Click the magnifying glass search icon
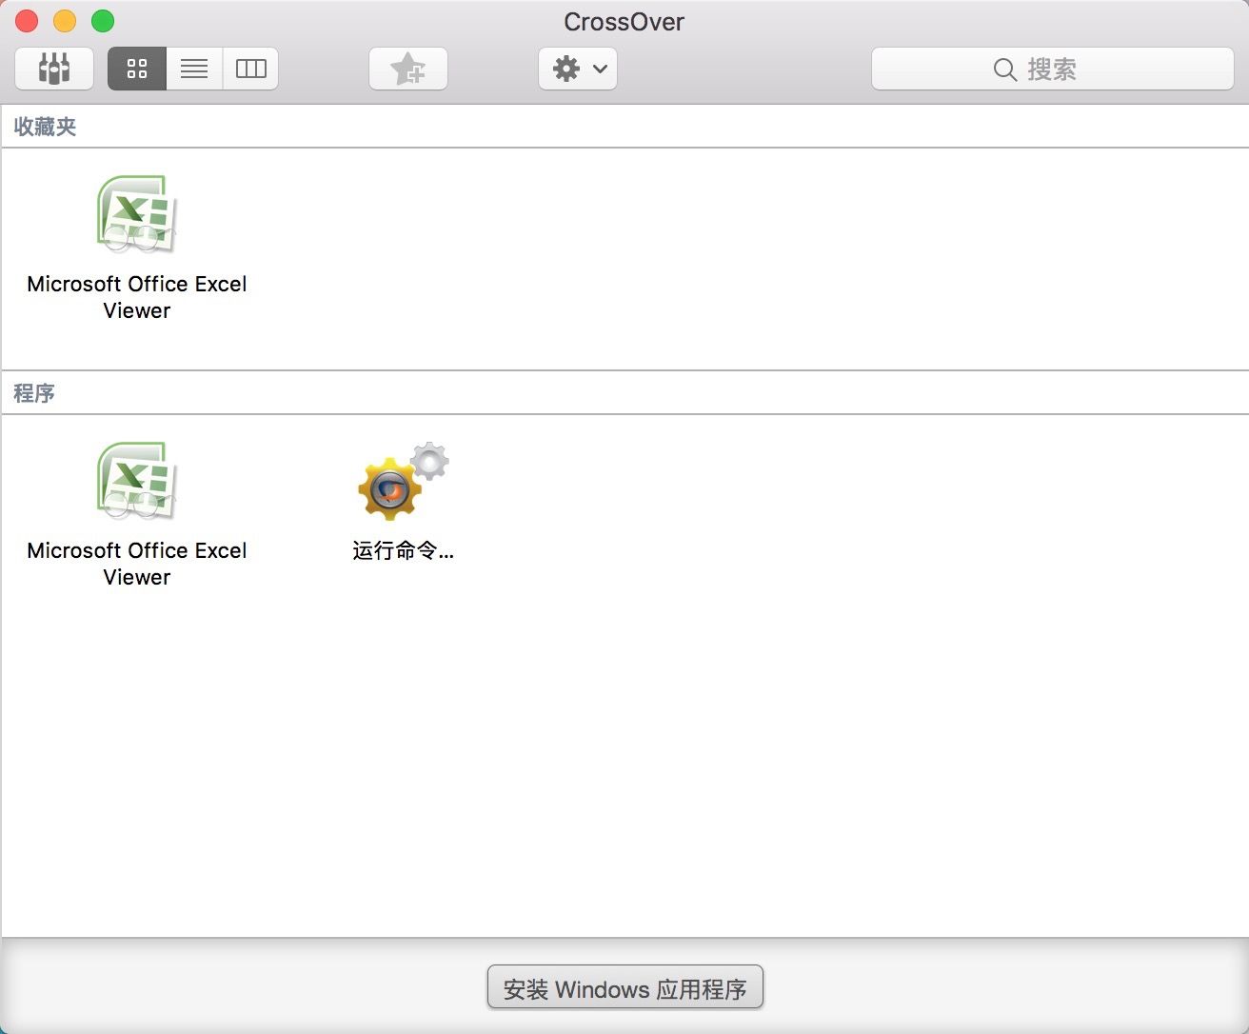1249x1034 pixels. click(x=1004, y=70)
